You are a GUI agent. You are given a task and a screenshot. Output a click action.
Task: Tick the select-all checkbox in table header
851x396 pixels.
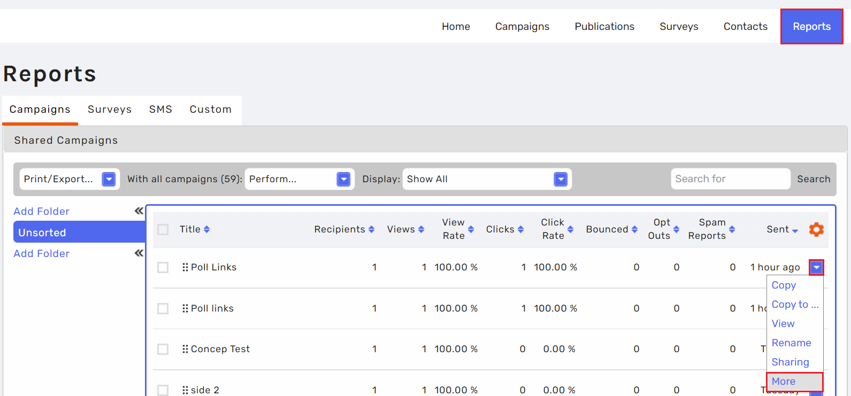[x=163, y=229]
